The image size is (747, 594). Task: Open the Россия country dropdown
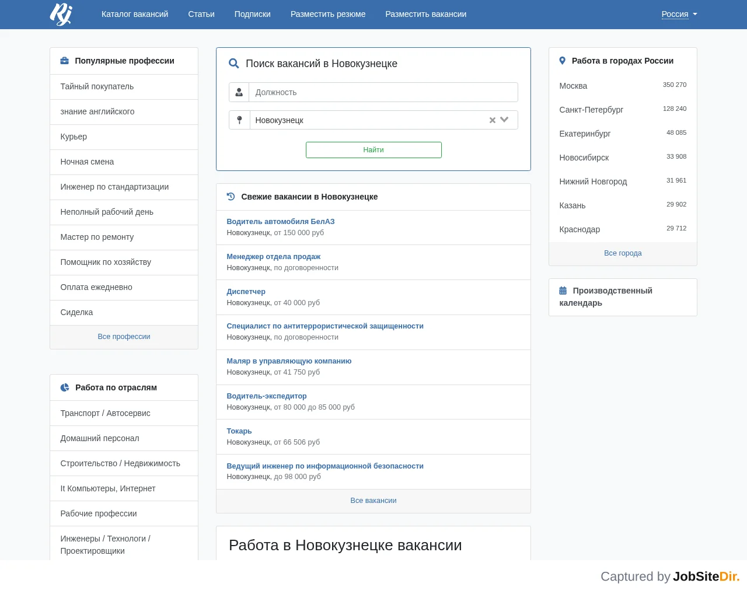pos(679,14)
